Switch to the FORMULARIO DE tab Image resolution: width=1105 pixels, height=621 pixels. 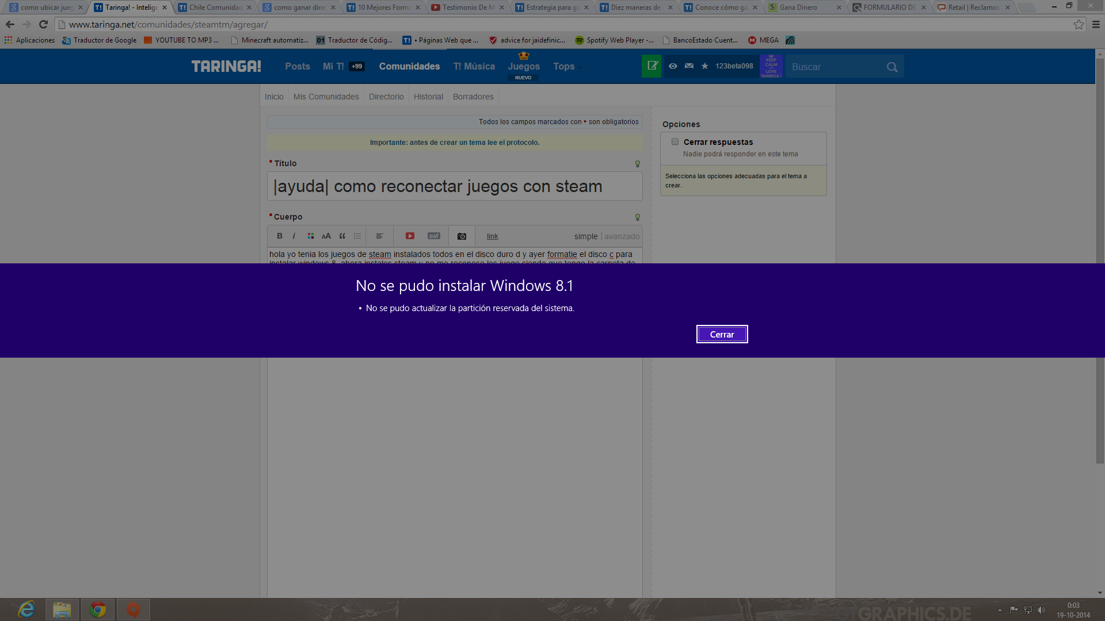coord(889,7)
